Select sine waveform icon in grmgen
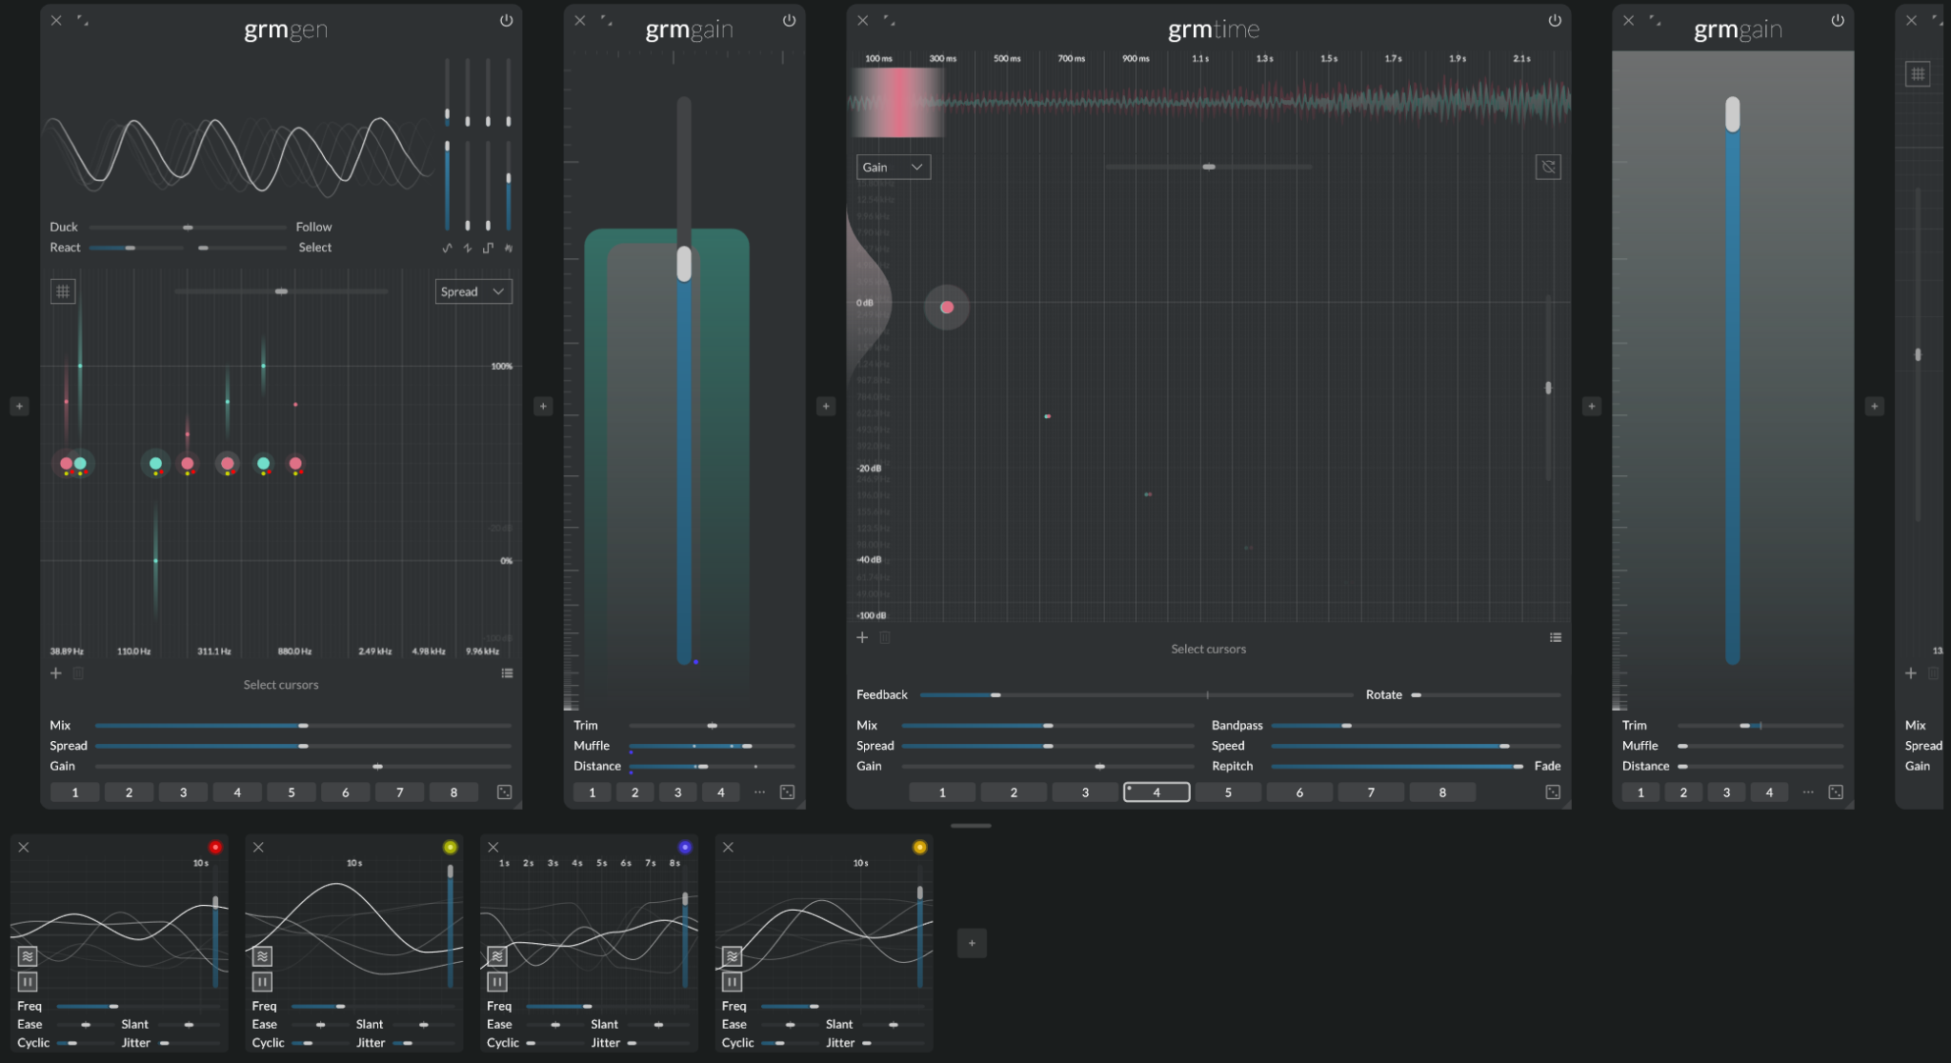The width and height of the screenshot is (1951, 1063). click(x=447, y=248)
